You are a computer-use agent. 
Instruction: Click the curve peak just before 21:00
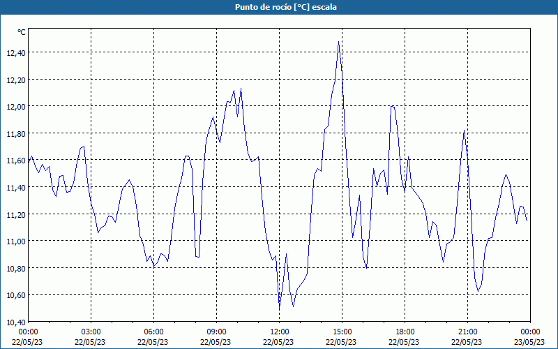pyautogui.click(x=464, y=131)
